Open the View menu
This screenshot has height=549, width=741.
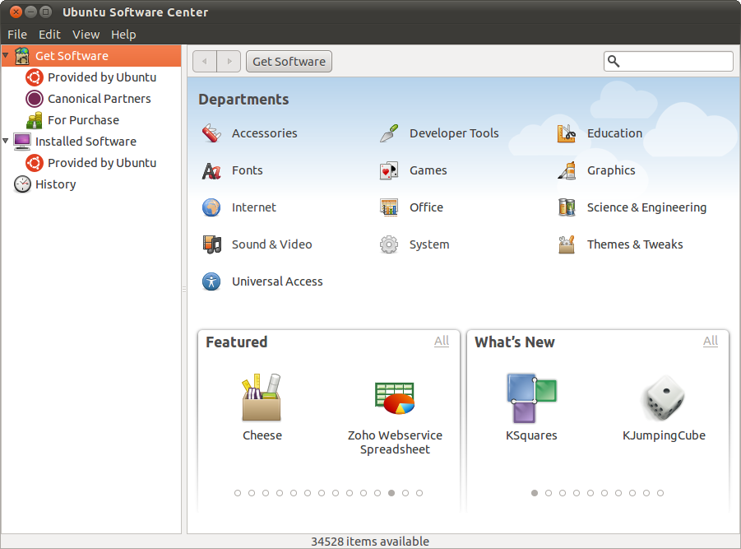86,35
